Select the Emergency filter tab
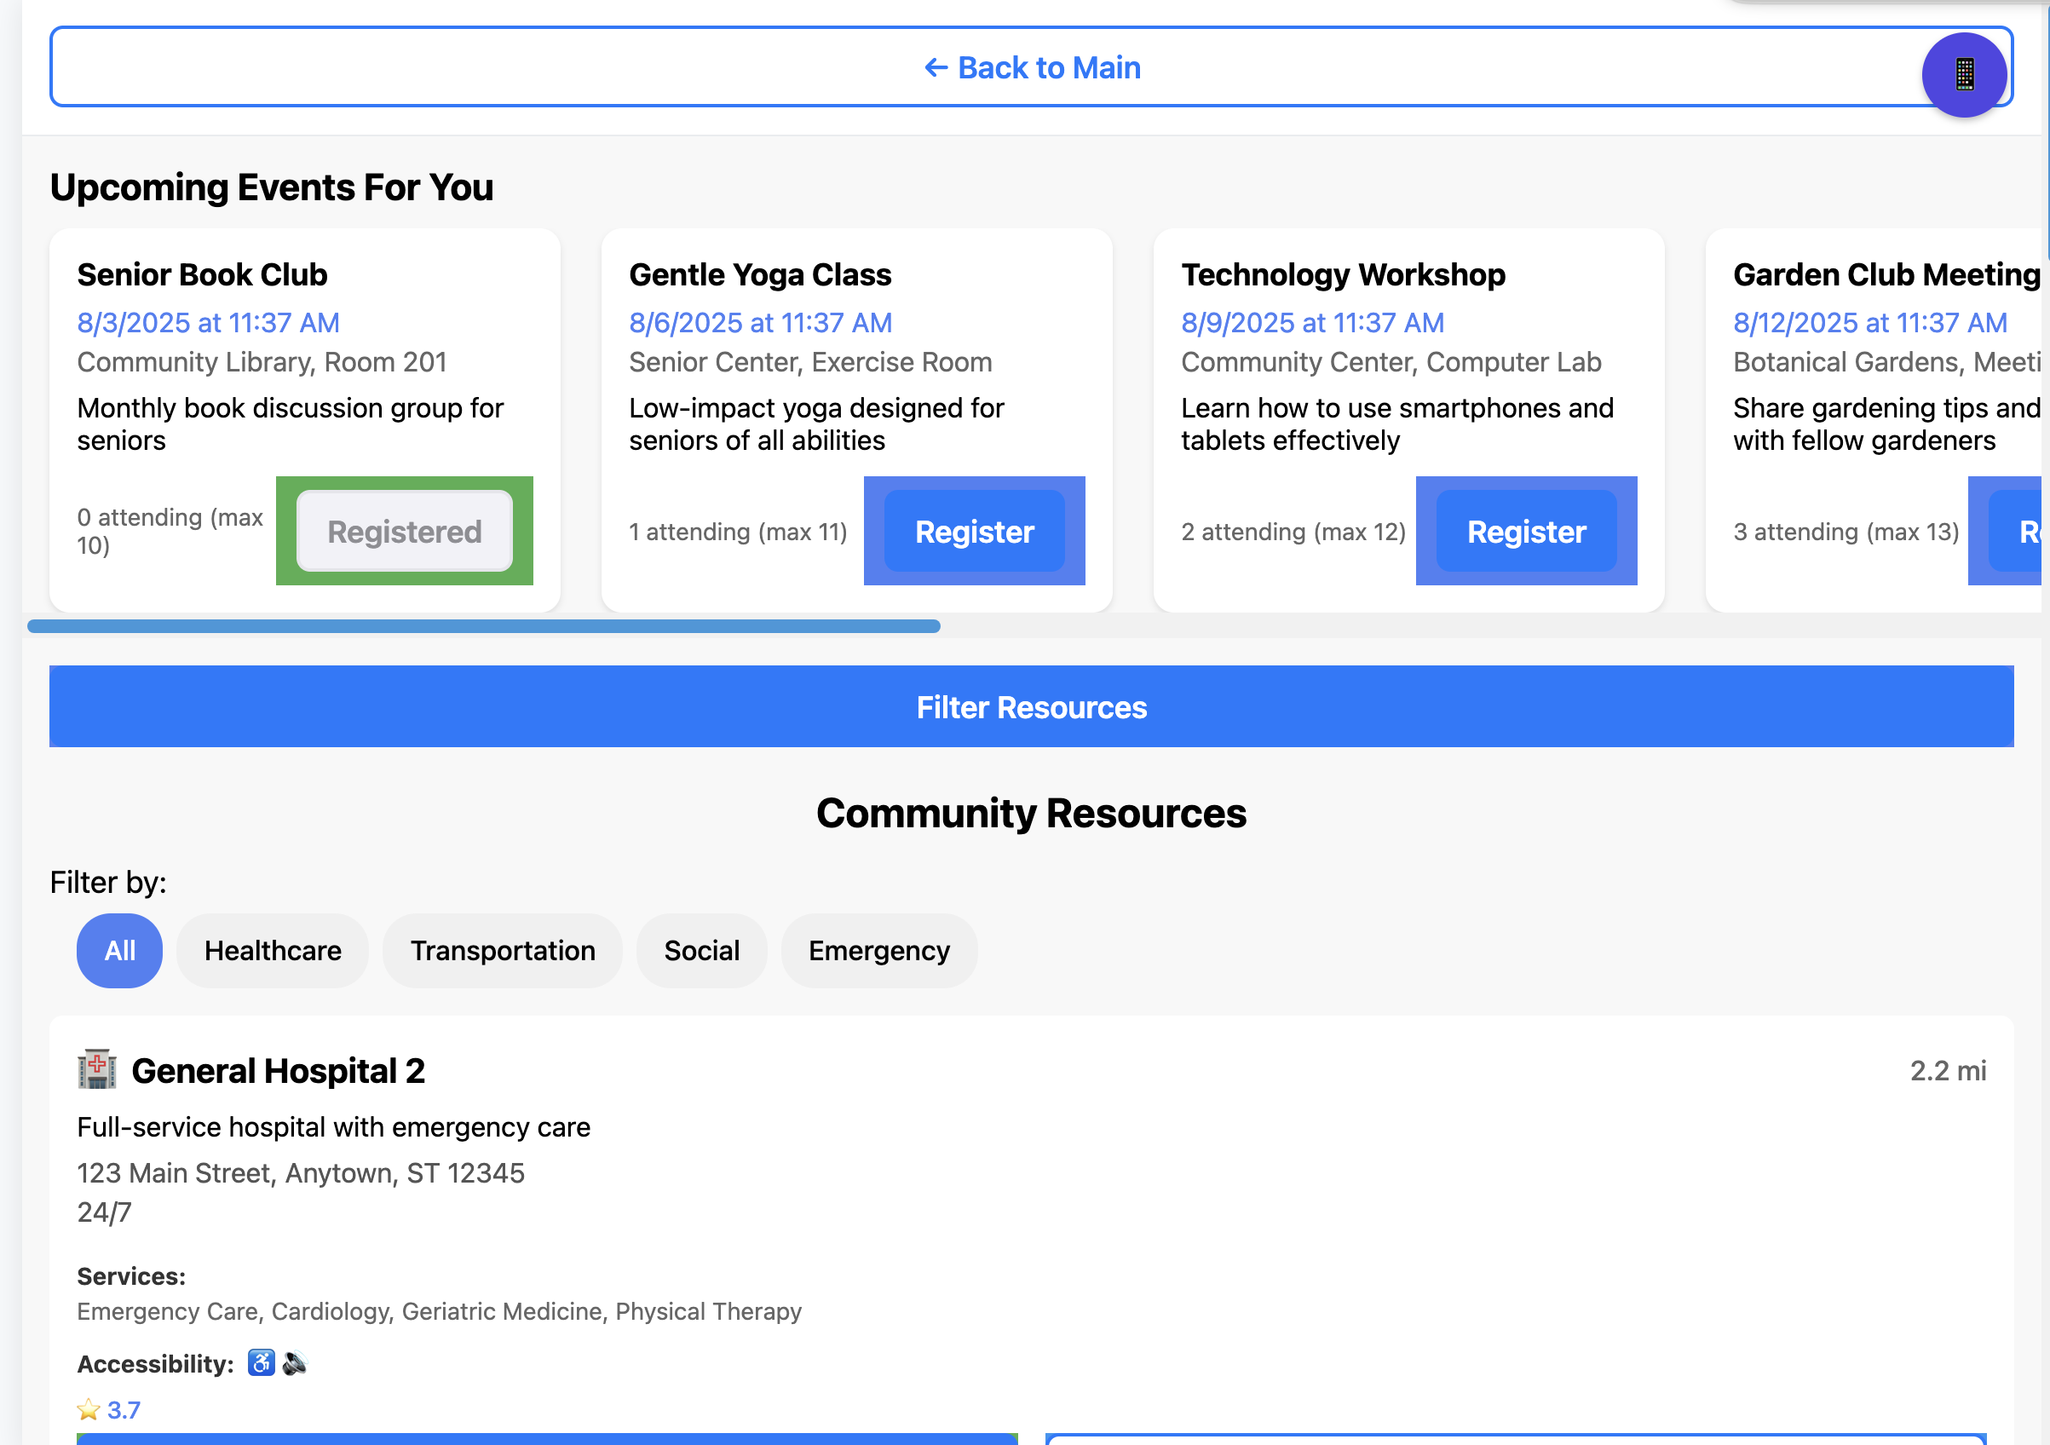 tap(878, 950)
